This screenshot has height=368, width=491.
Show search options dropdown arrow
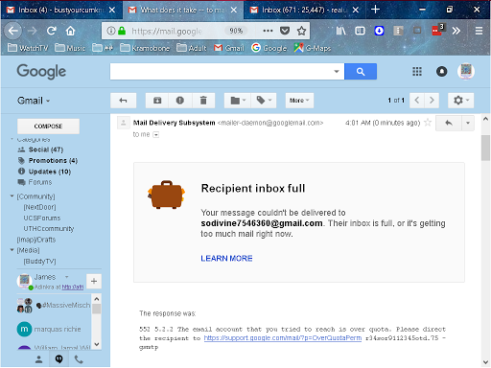337,72
